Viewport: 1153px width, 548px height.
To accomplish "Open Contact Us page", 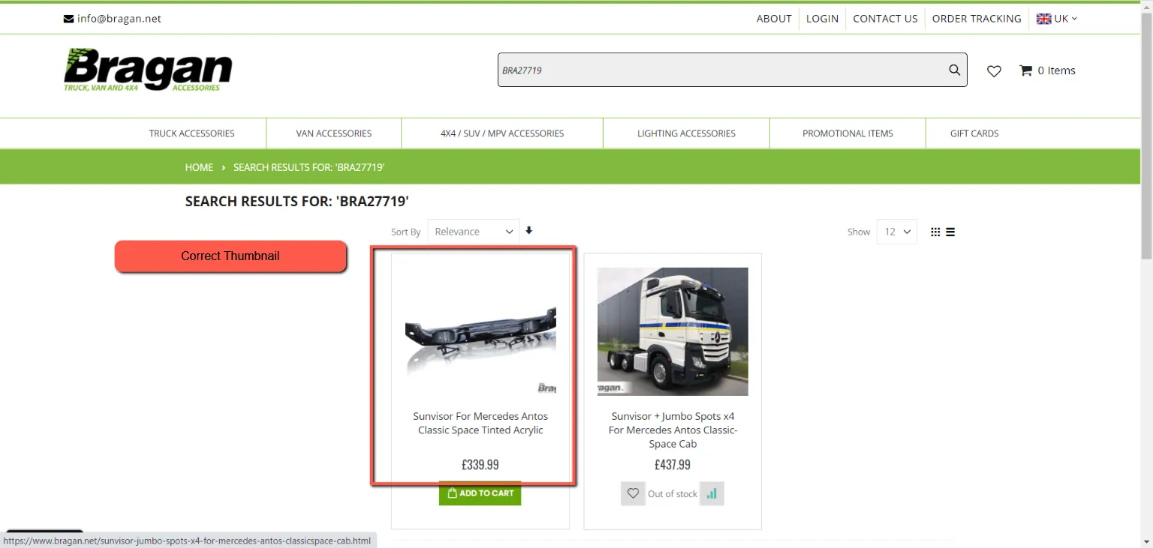I will (x=885, y=19).
